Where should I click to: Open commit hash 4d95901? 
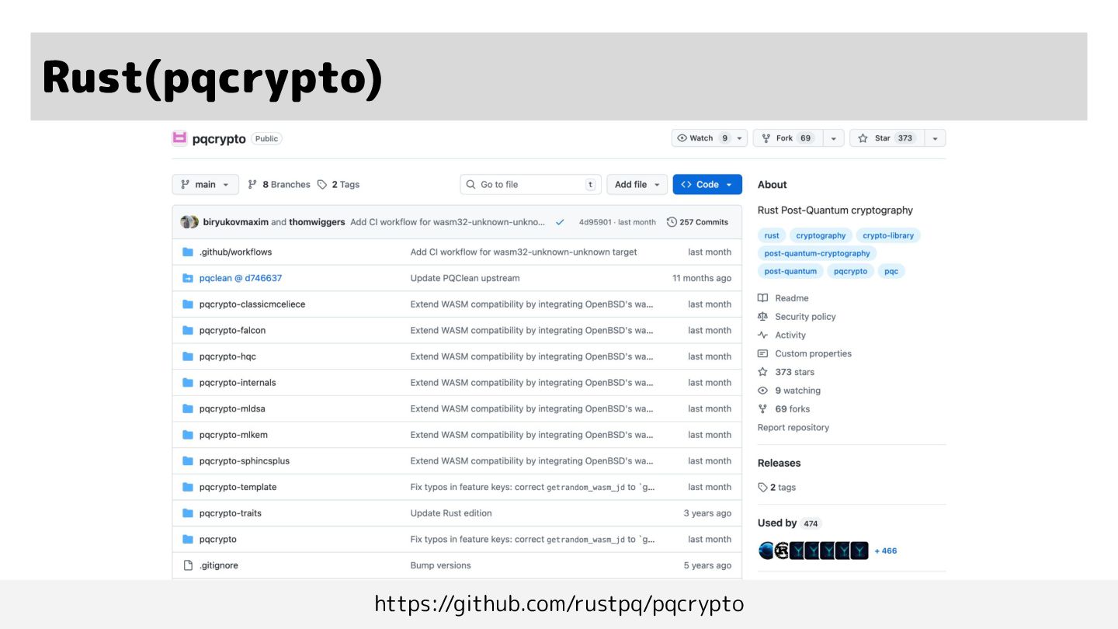tap(595, 222)
